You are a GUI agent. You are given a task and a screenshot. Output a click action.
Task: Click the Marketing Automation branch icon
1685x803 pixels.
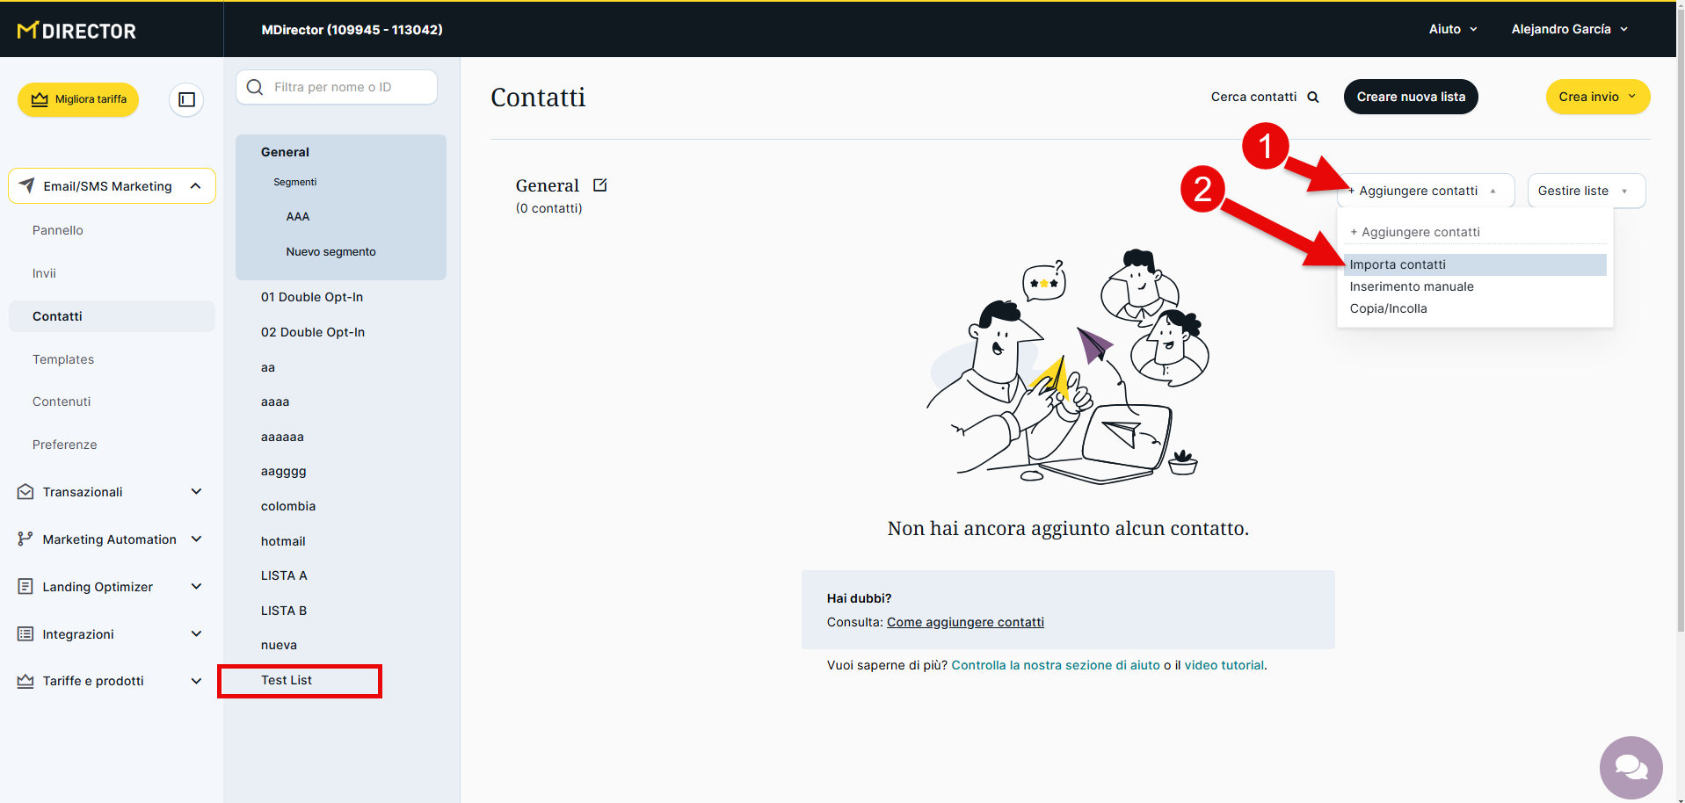tap(25, 539)
